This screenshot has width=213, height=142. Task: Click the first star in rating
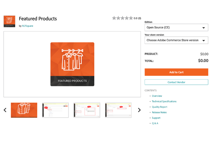(114, 18)
